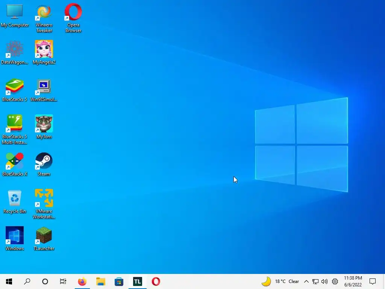Select the TLauncher Minecraft shortcut
Image resolution: width=385 pixels, height=289 pixels.
tap(44, 239)
